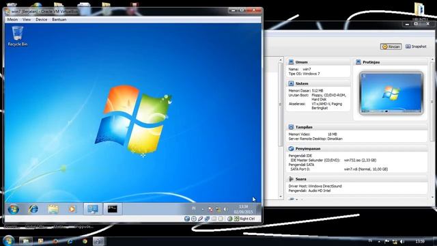
Task: Switch to VirtualBox in the host taskbar
Action: tap(98, 241)
